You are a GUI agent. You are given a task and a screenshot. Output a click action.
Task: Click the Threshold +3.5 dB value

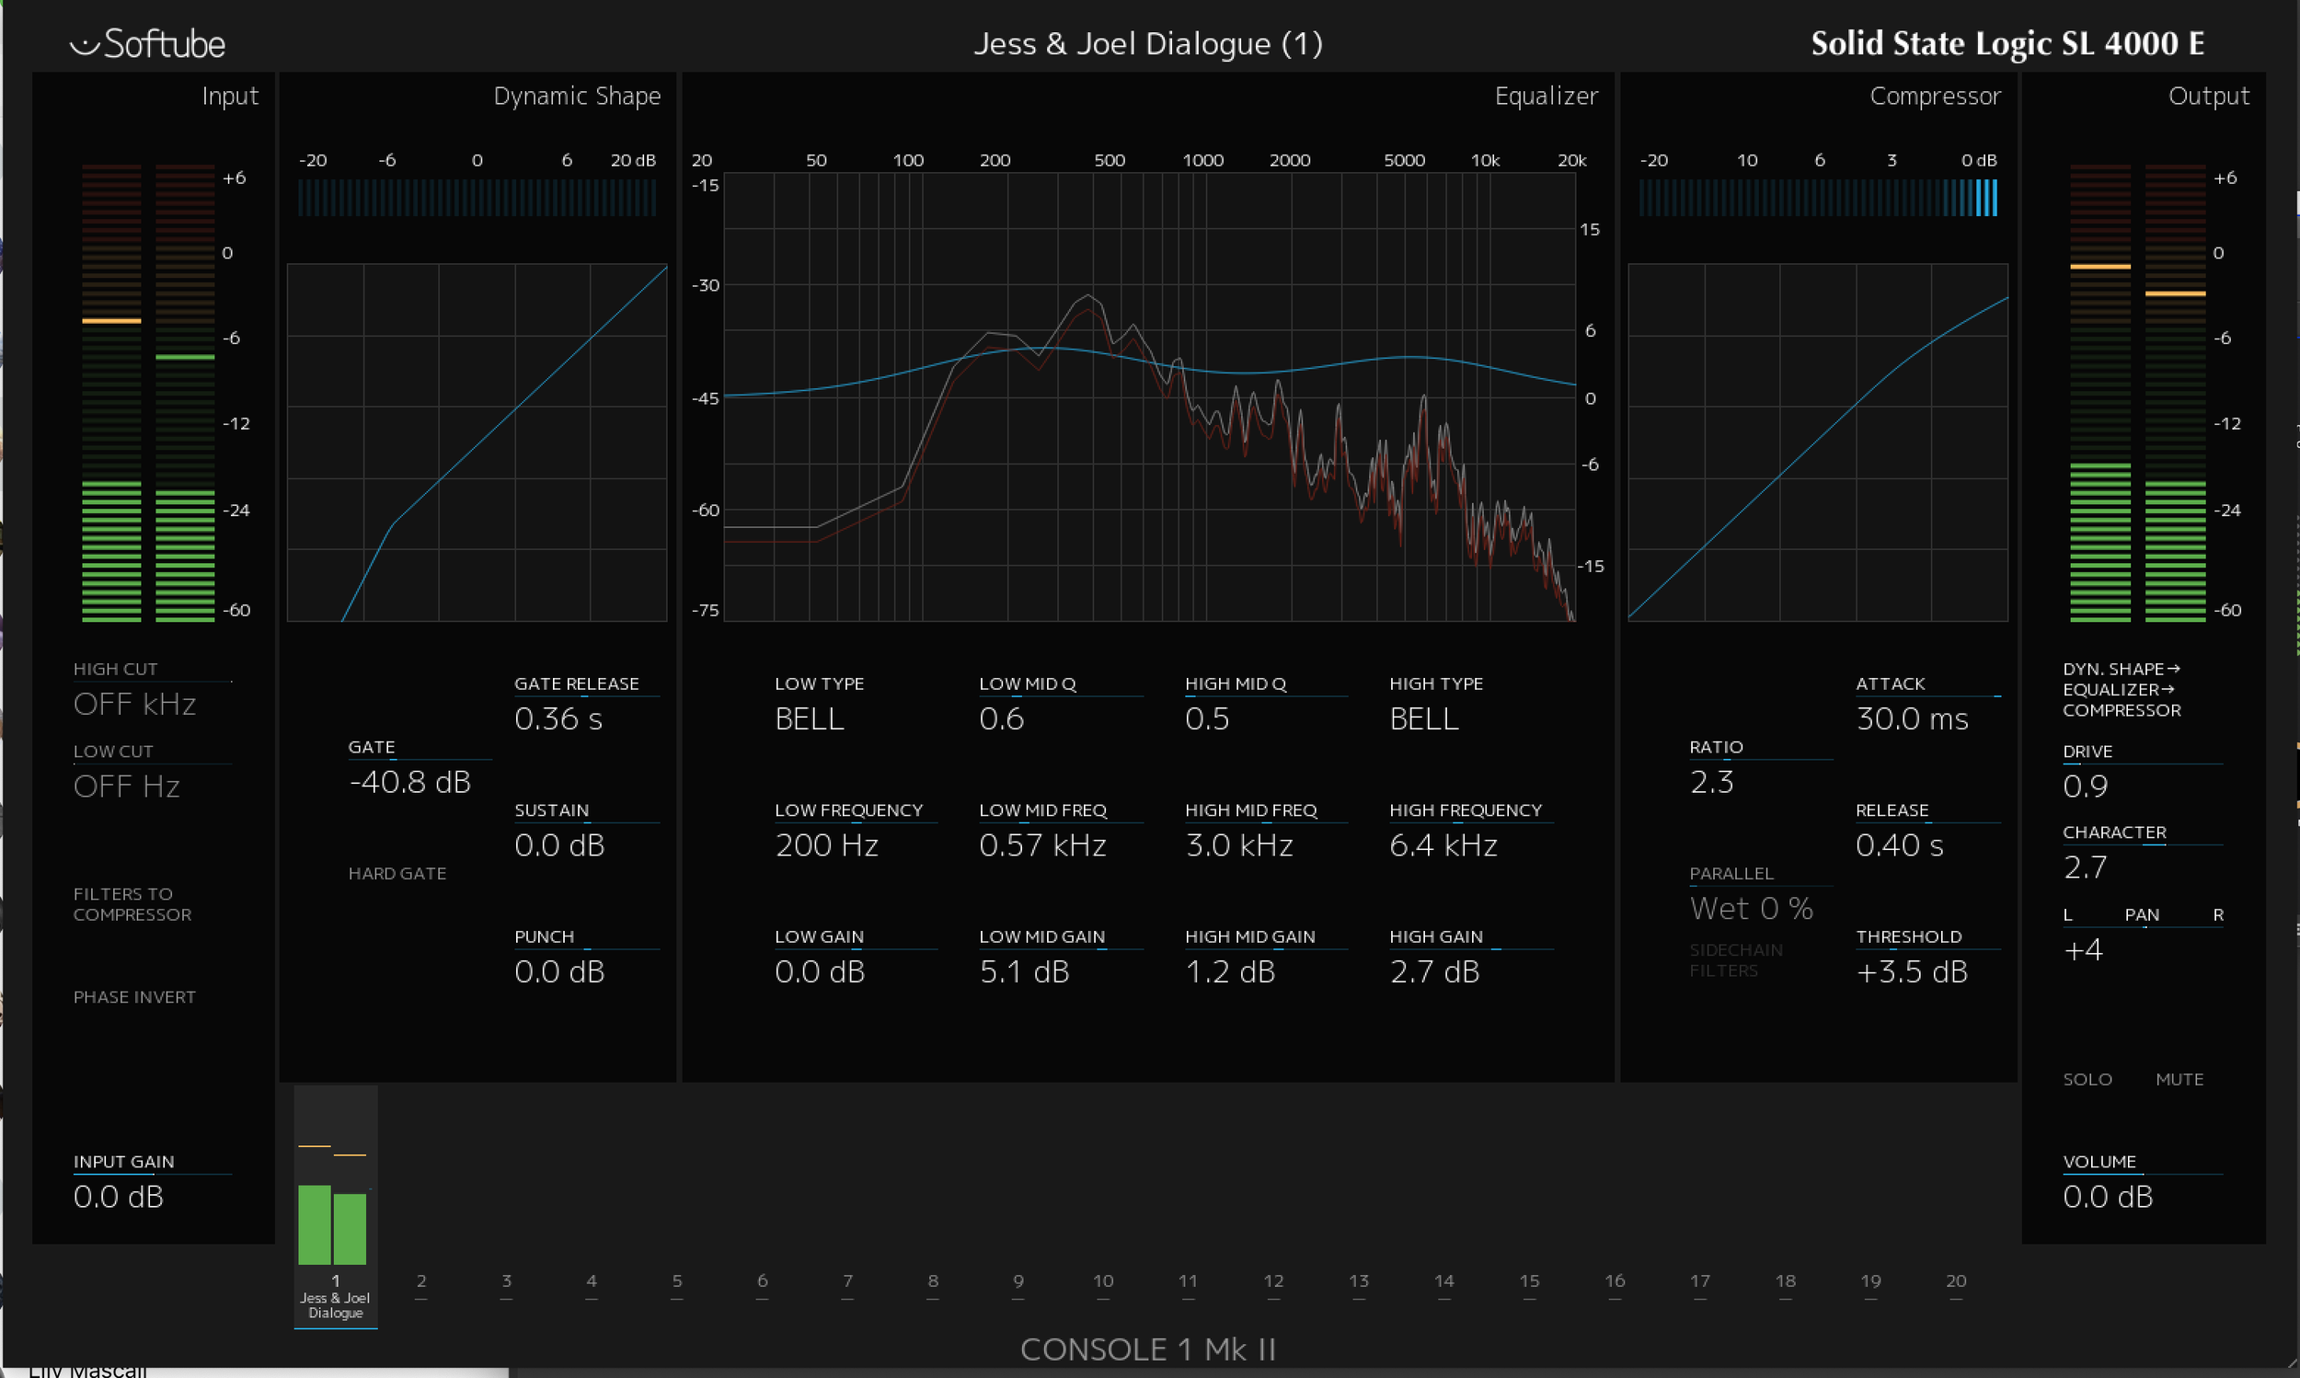(1912, 971)
